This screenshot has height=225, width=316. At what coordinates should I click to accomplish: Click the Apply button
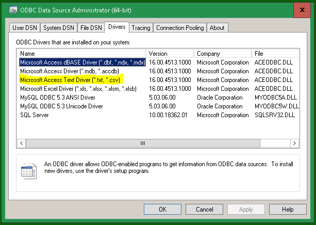[x=246, y=209]
